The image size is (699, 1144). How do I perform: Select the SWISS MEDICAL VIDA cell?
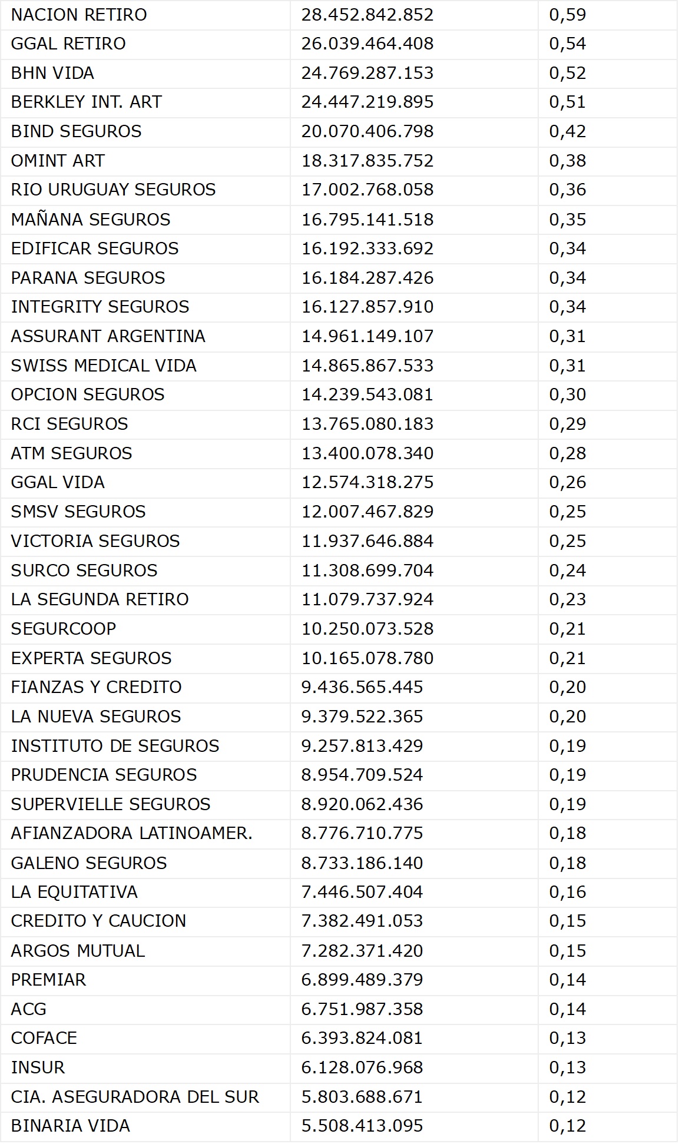click(104, 366)
